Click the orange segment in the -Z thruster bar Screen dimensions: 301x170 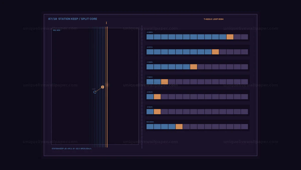tap(157, 112)
